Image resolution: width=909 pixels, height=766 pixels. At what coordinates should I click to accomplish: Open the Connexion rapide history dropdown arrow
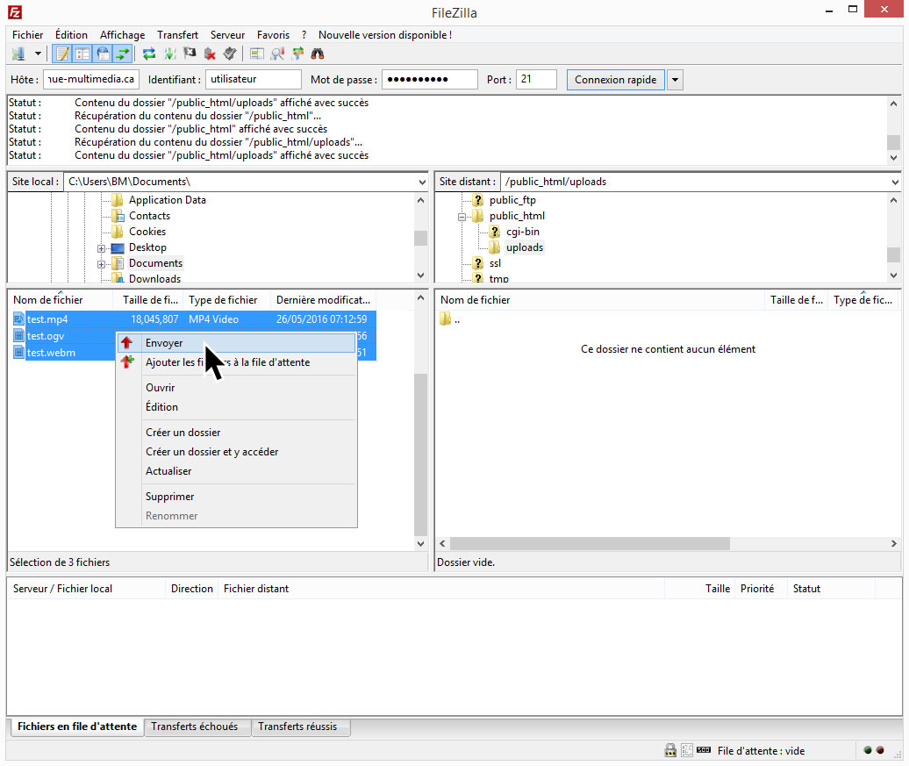point(675,80)
